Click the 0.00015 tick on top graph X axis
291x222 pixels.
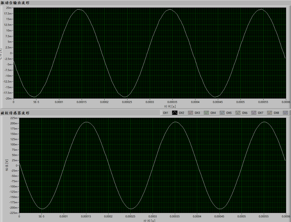81,102
